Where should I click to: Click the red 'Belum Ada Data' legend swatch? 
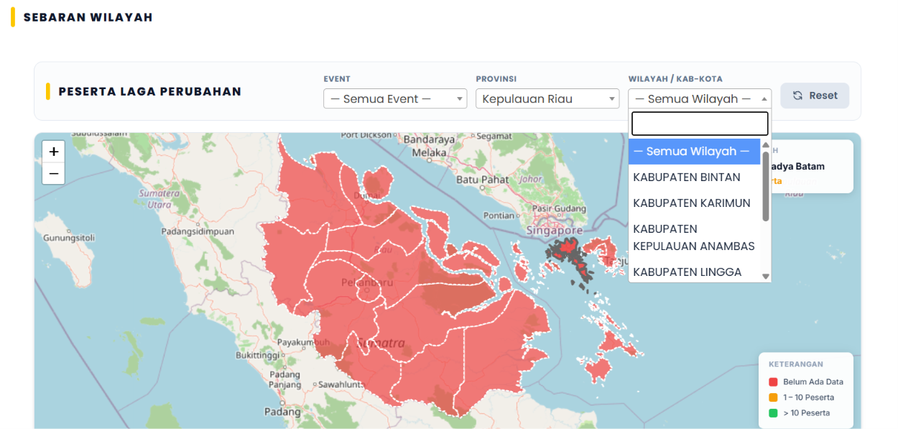click(x=774, y=382)
